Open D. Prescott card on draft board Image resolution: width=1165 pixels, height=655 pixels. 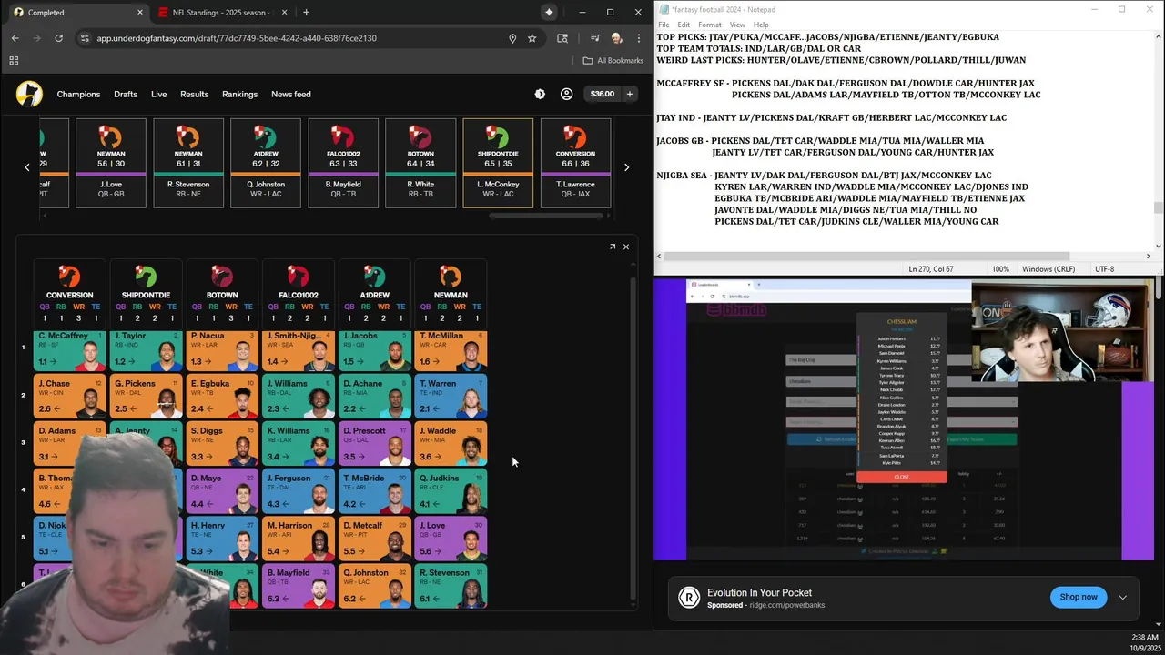pos(374,445)
